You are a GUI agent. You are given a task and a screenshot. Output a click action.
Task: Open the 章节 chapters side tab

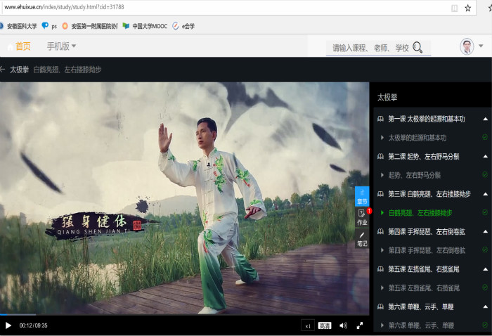362,196
